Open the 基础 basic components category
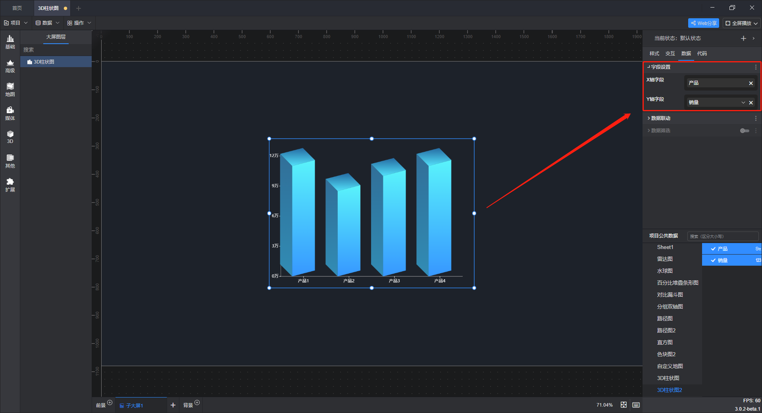This screenshot has height=413, width=762. pos(10,42)
